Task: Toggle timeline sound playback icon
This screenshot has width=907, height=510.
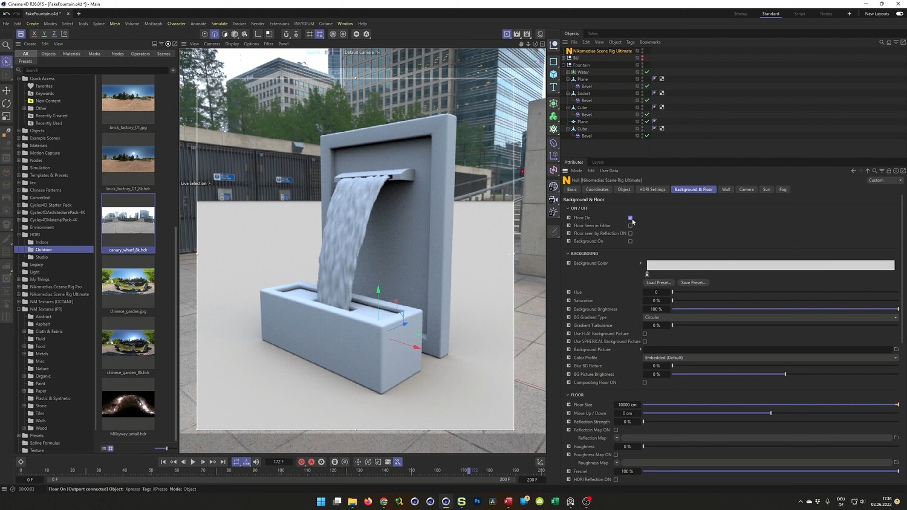Action: 256,462
